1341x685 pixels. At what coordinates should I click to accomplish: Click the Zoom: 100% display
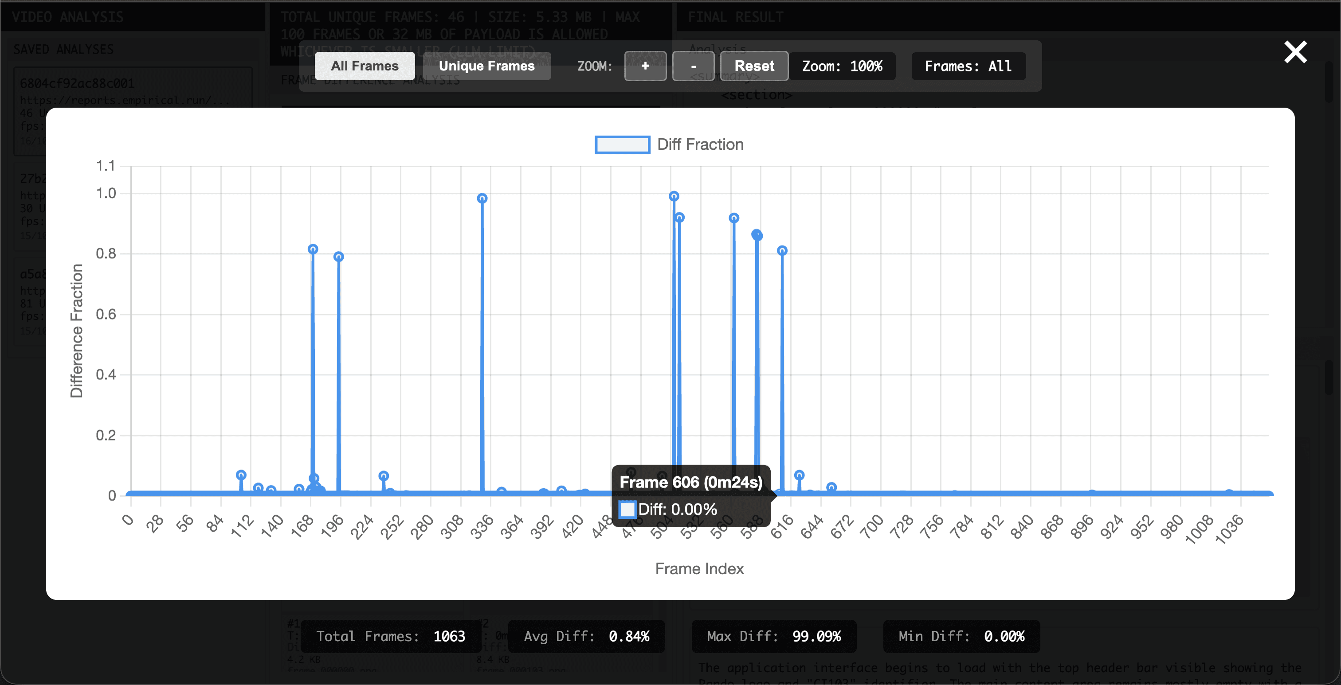tap(842, 66)
